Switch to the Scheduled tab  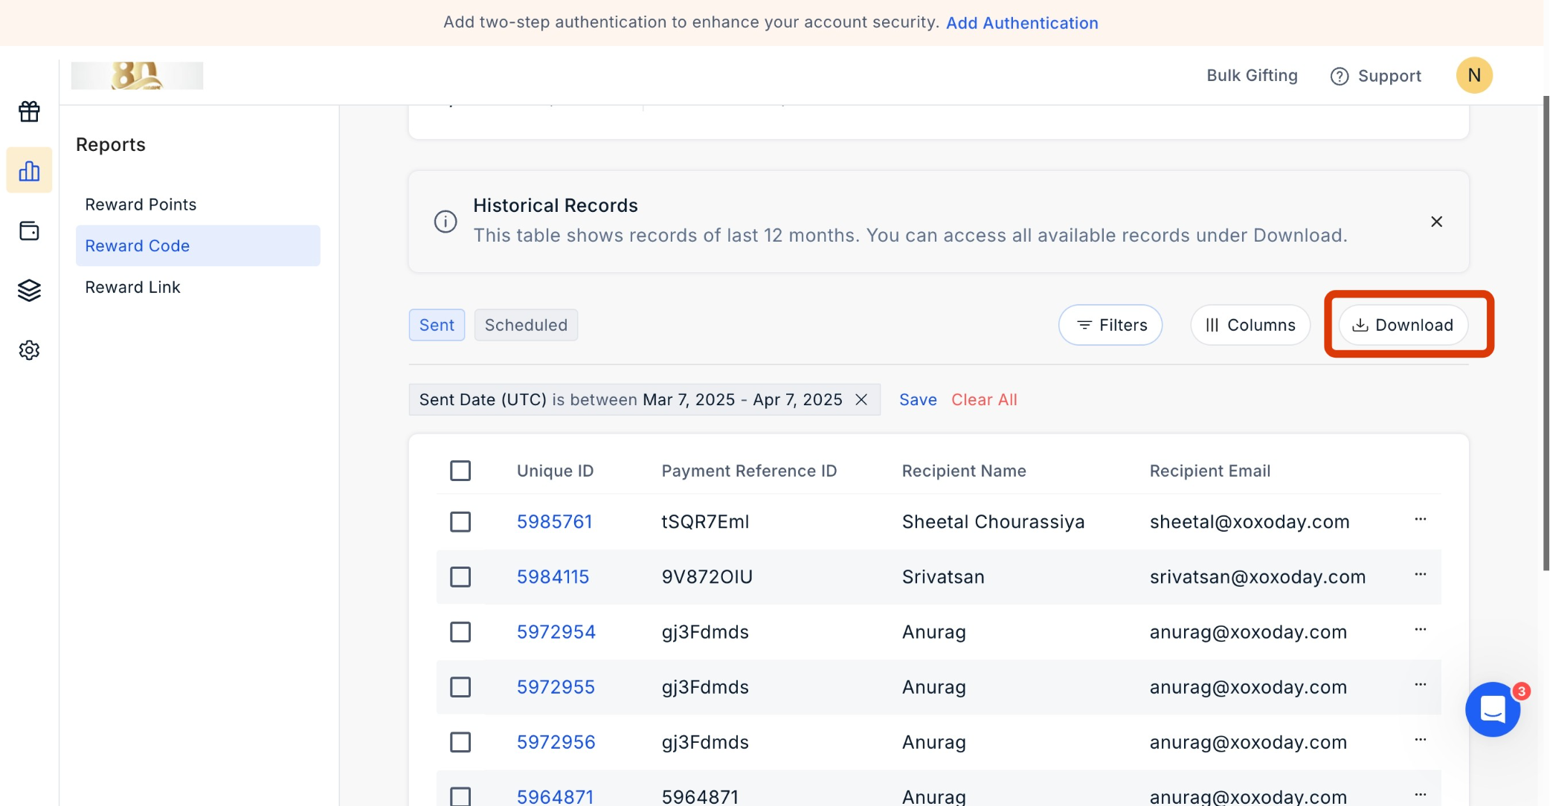coord(526,325)
